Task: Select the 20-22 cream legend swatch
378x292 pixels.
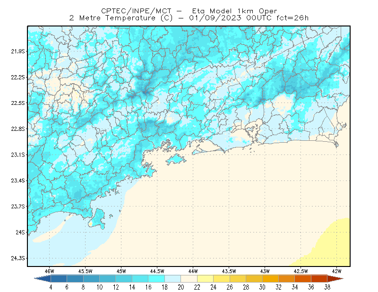Action: pos(189,279)
